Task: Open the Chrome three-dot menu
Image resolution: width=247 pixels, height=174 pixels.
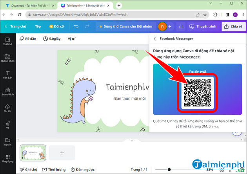Action: pyautogui.click(x=243, y=15)
